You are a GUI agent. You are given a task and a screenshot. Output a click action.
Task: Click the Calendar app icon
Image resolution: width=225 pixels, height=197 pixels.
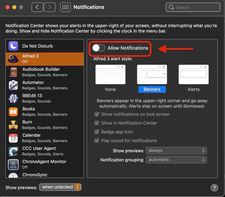(13, 138)
